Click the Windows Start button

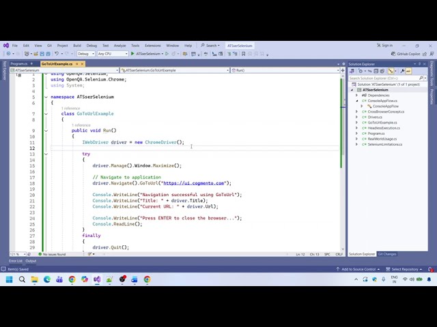pyautogui.click(x=9, y=279)
